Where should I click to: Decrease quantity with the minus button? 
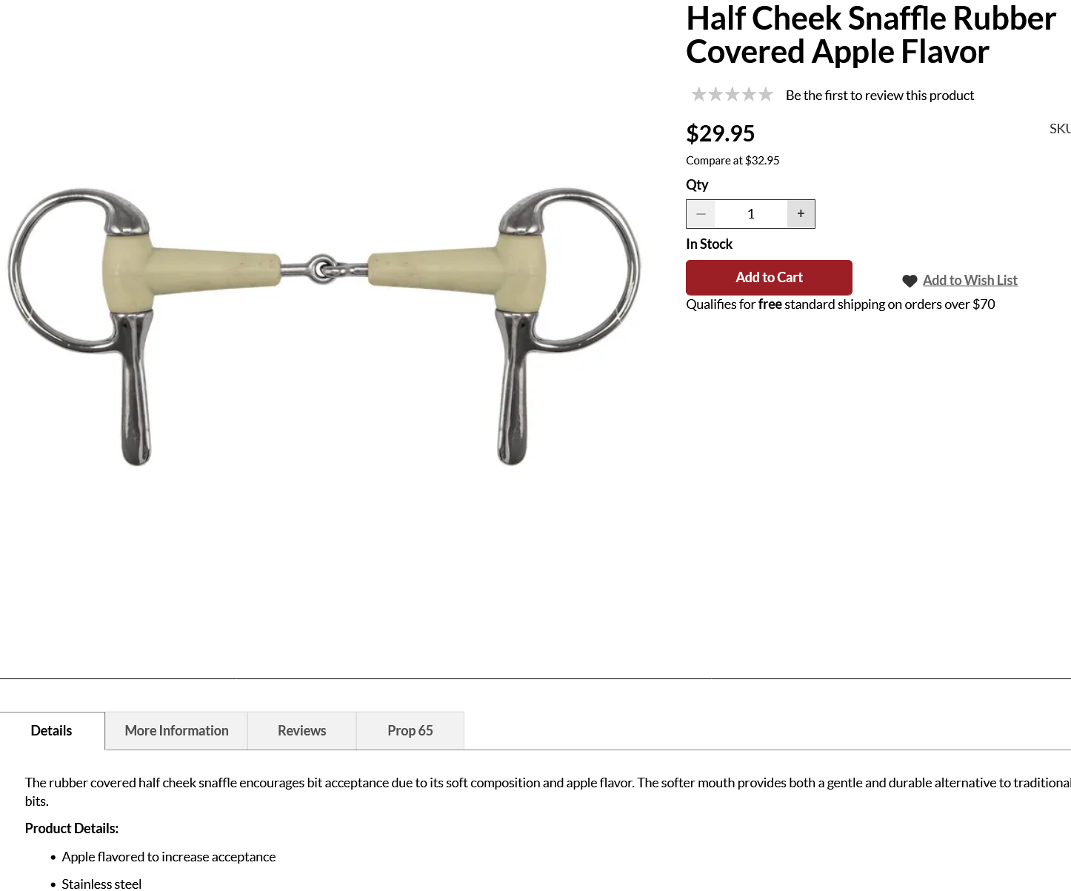[701, 214]
